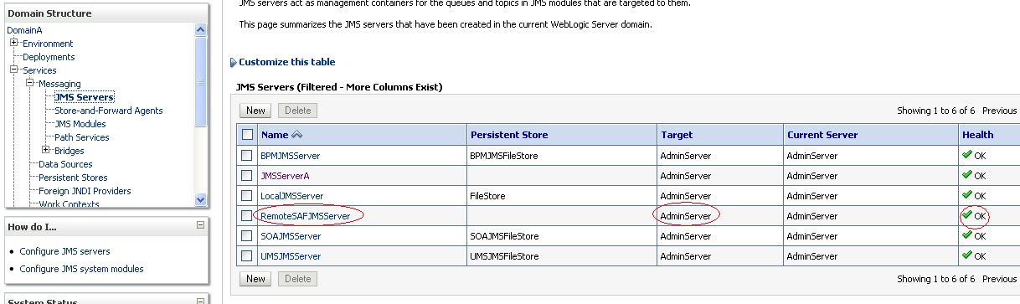Open the SOAJMSServer link
1020x304 pixels.
291,236
